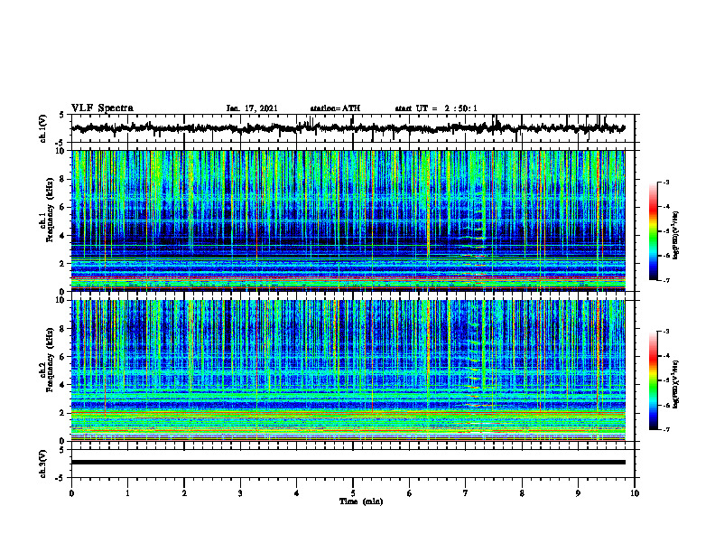Click inside the ch.1 spectrogram panel

coord(348,220)
